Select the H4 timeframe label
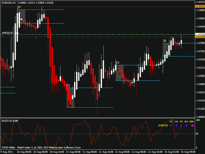 pyautogui.click(x=176, y=121)
